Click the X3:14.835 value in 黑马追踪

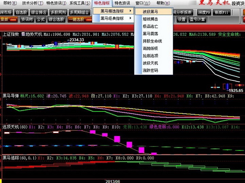pyautogui.click(x=66, y=158)
